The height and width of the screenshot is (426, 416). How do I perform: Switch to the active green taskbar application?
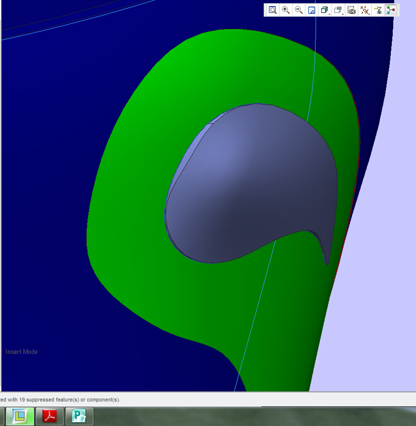(20, 416)
